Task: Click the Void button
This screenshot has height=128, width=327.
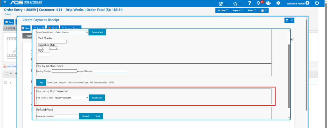Action: 98,116
